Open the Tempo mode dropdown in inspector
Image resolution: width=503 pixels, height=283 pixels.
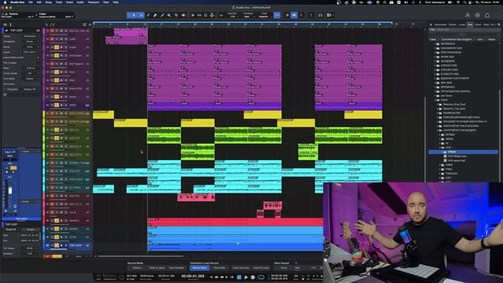coord(31,36)
